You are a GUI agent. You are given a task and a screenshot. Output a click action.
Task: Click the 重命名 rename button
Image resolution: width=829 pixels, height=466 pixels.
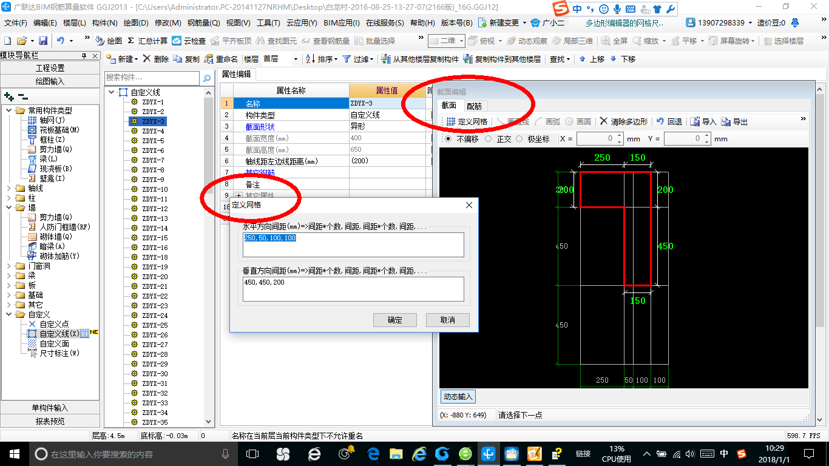pyautogui.click(x=221, y=59)
